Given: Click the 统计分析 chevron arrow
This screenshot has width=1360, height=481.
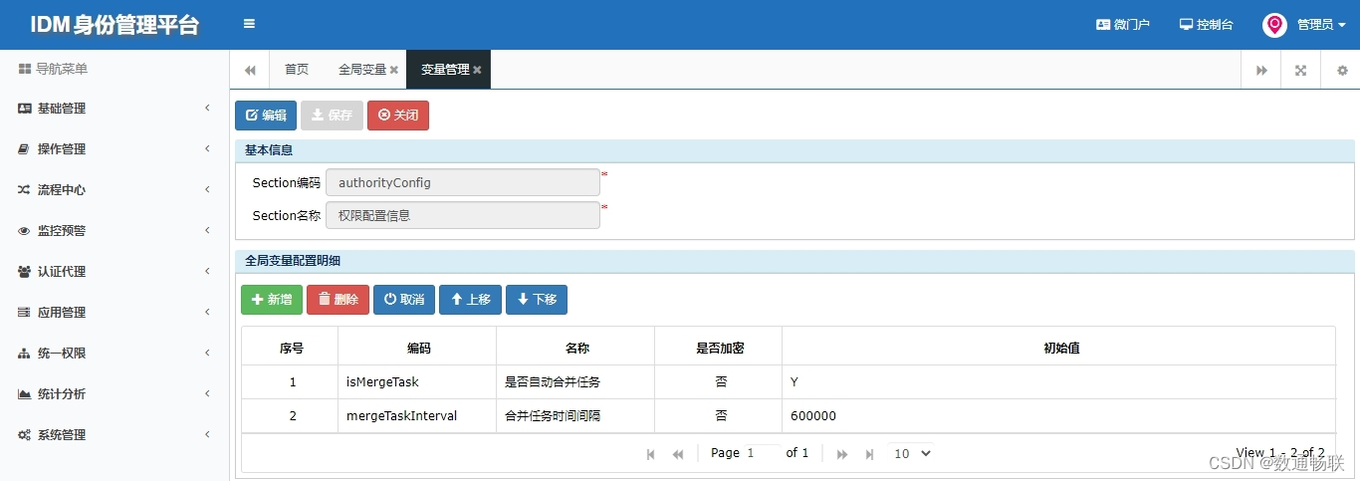Looking at the screenshot, I should click(207, 393).
